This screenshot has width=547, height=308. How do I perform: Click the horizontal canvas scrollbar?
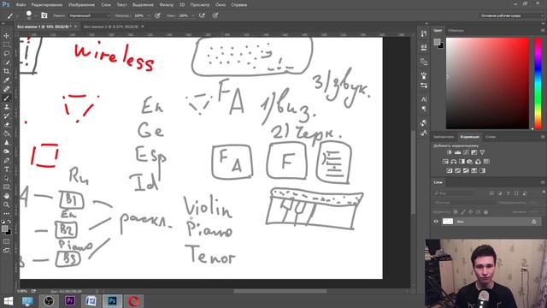[280, 291]
